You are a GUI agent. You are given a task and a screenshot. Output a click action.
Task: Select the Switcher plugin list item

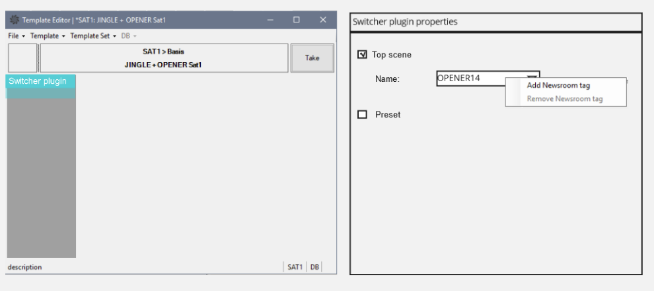pos(38,81)
